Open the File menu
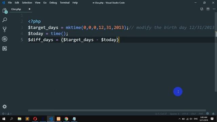Screen dimensions: 217x122 click(x=10, y=3)
